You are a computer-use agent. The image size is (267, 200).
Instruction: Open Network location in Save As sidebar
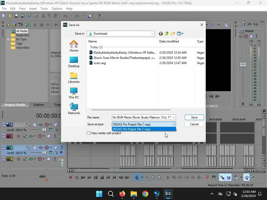74,109
